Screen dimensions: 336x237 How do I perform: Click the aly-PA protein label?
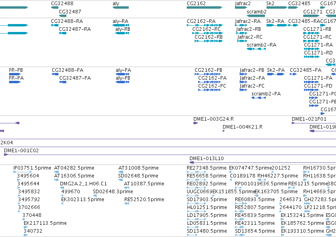pos(124,70)
